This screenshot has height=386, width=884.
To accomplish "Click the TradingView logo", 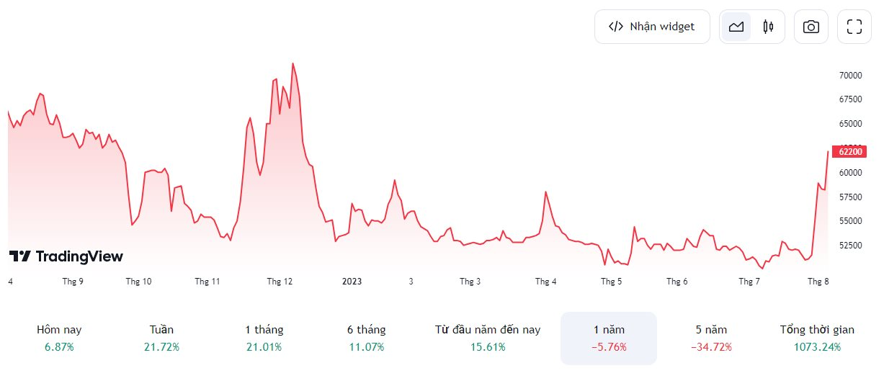I will pos(66,256).
